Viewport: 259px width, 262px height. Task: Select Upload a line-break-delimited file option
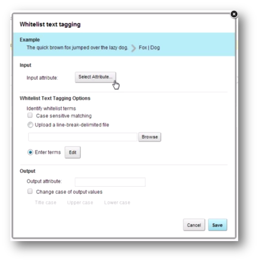click(x=30, y=125)
